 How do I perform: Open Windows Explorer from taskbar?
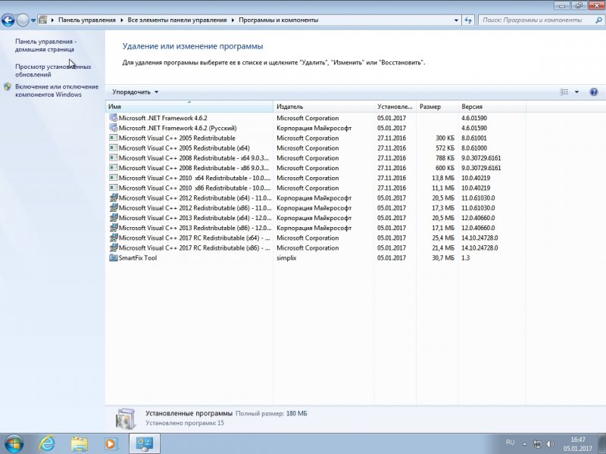click(x=80, y=443)
